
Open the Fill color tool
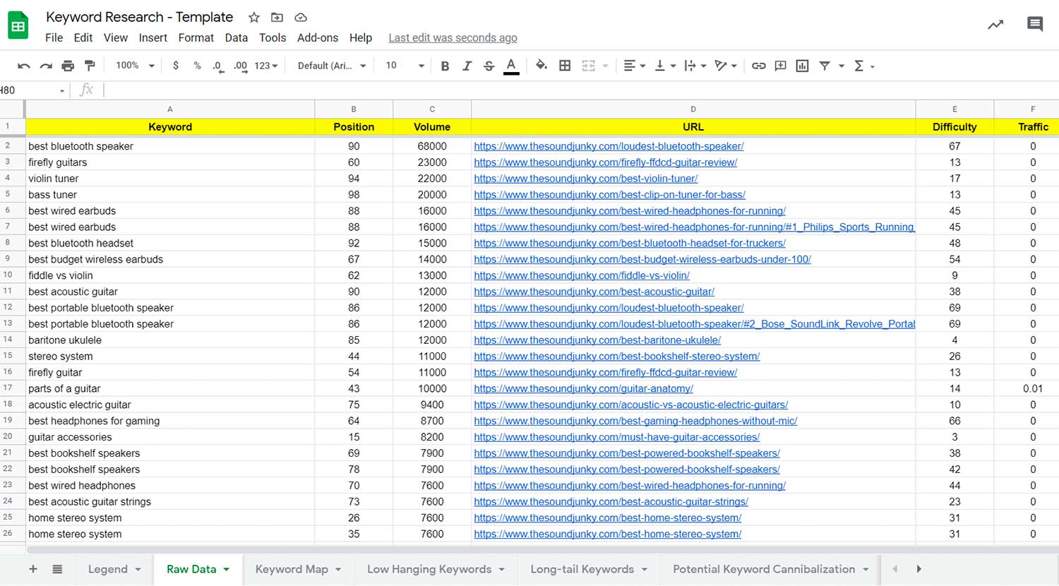[x=541, y=65]
